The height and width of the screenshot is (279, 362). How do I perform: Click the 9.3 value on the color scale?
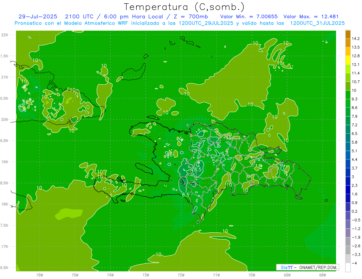click(x=355, y=99)
